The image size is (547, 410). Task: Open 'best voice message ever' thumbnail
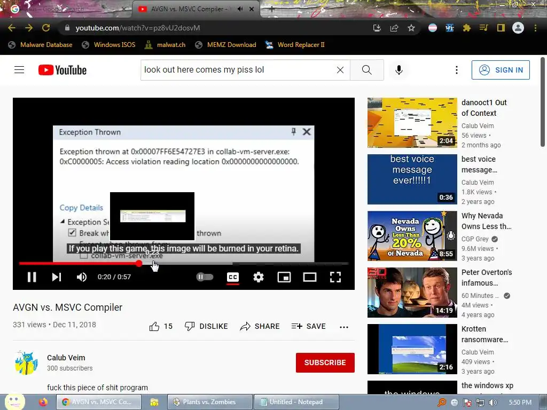[412, 179]
